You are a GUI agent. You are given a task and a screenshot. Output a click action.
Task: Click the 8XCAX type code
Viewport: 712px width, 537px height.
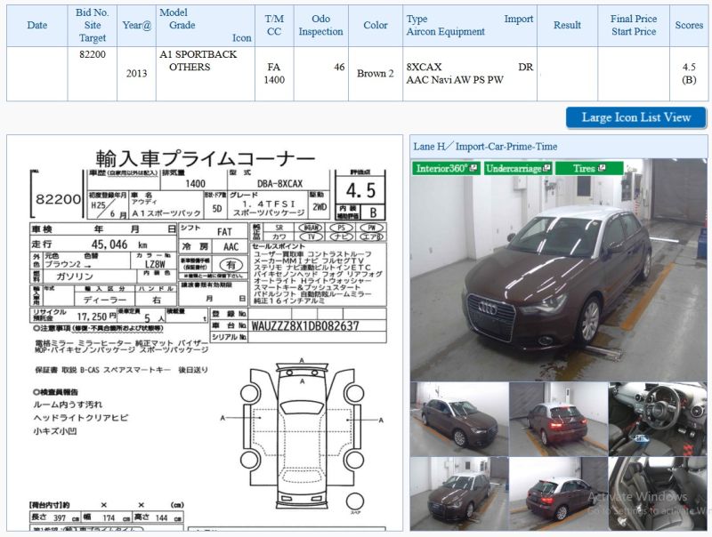coord(425,68)
